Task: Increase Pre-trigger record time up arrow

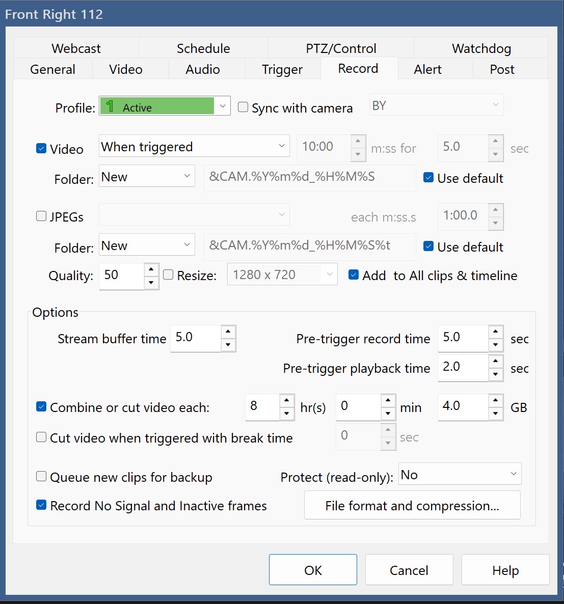Action: click(x=495, y=332)
